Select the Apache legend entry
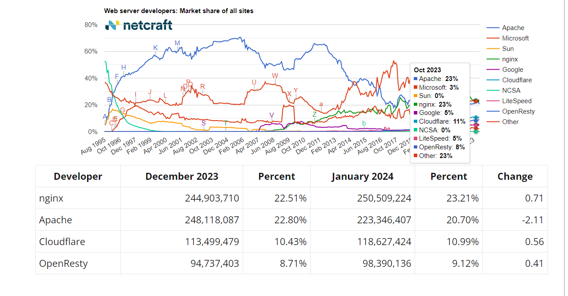This screenshot has height=296, width=568. [505, 28]
